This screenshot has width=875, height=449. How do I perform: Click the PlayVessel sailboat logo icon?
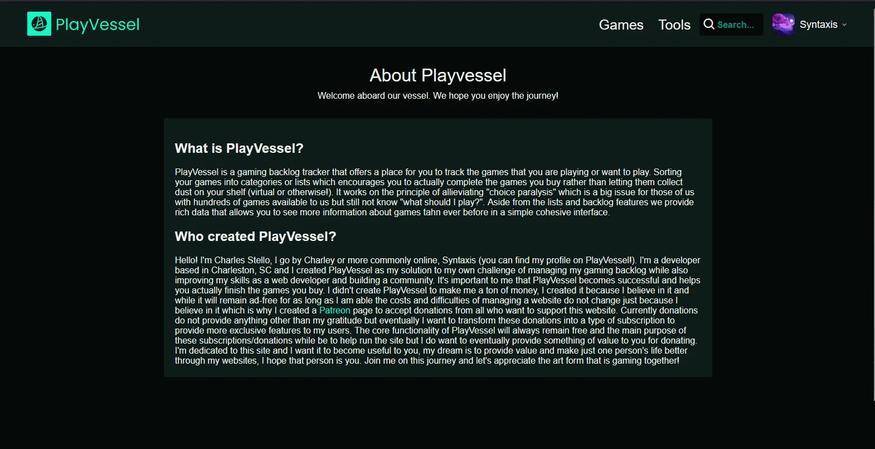[39, 24]
